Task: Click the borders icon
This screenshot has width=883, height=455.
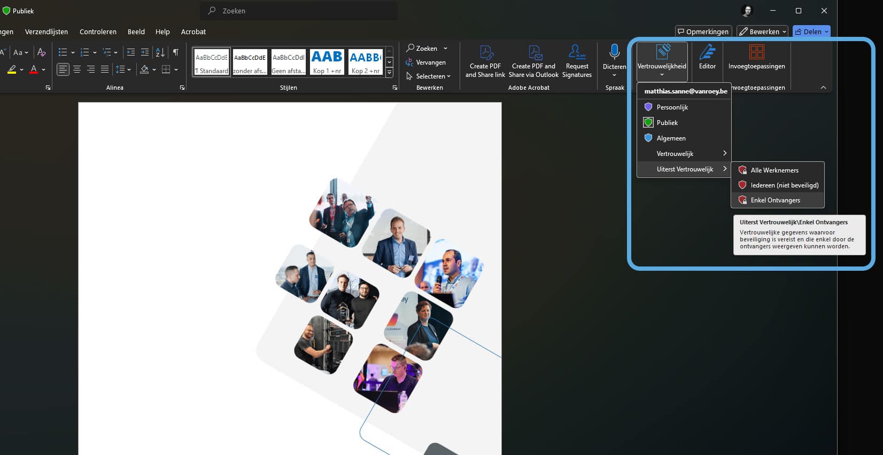Action: [166, 69]
